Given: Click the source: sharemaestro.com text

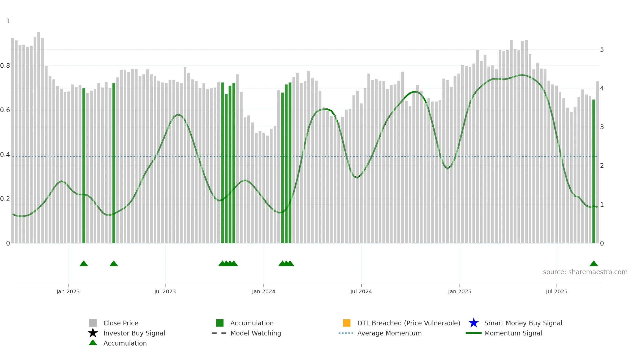Looking at the screenshot, I should tap(585, 272).
